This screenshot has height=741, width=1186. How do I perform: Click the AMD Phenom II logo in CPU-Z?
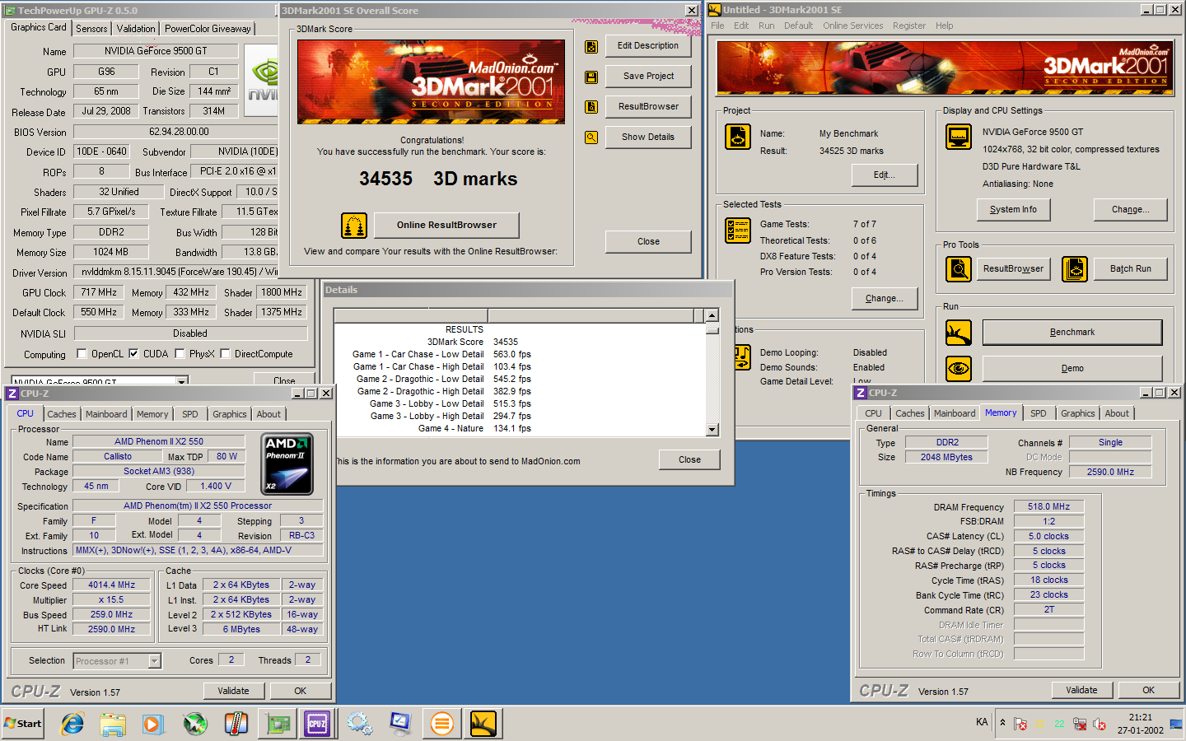pyautogui.click(x=287, y=464)
